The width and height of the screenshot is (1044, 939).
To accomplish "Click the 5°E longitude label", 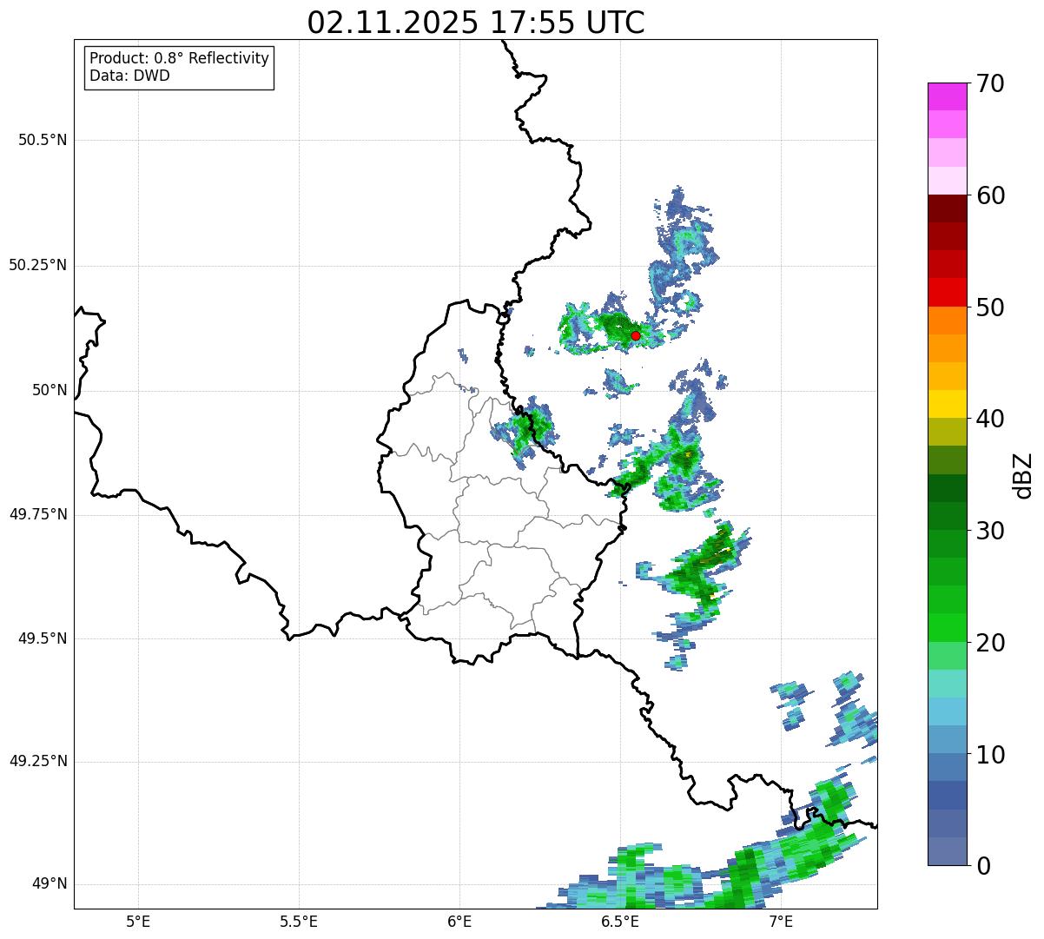I will (138, 921).
